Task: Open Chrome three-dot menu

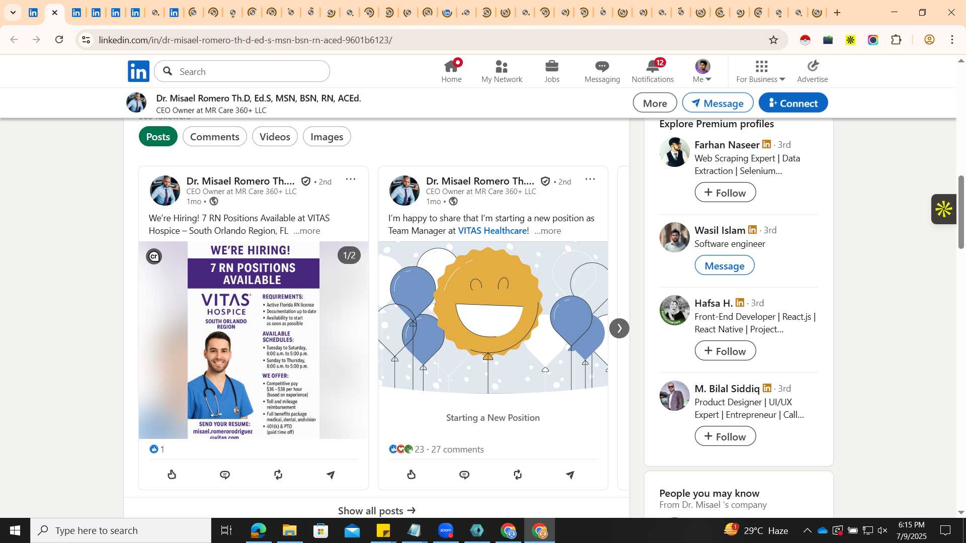Action: point(952,40)
